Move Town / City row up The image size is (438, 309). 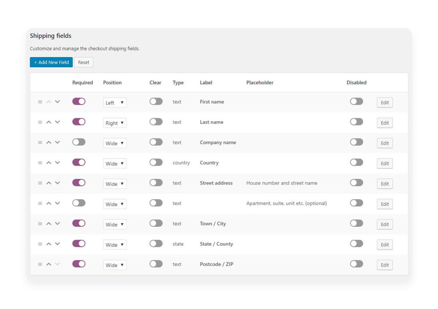49,224
